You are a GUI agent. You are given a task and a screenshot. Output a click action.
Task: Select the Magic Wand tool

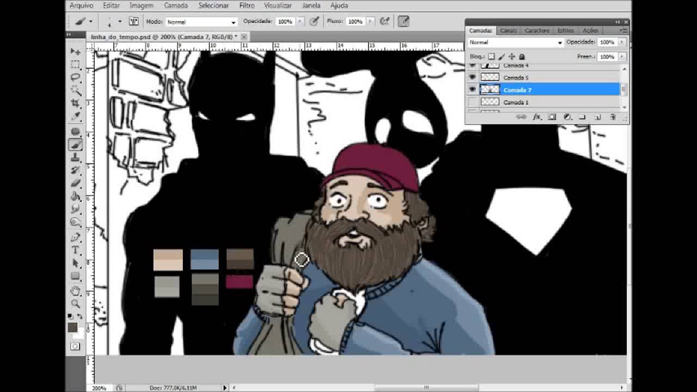tap(75, 90)
